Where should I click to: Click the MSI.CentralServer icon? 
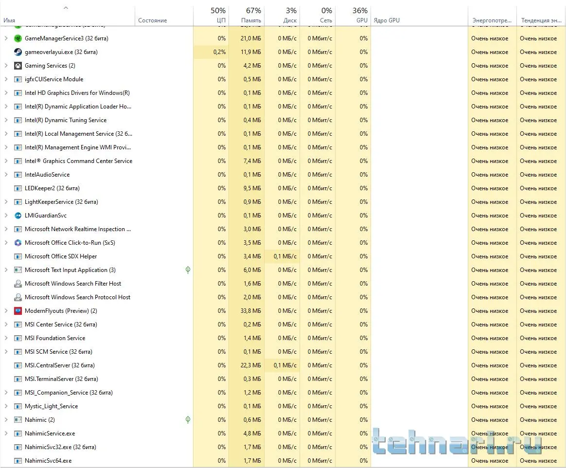(18, 365)
